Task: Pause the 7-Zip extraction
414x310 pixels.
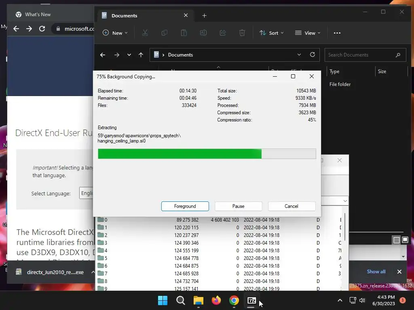Action: click(x=238, y=206)
